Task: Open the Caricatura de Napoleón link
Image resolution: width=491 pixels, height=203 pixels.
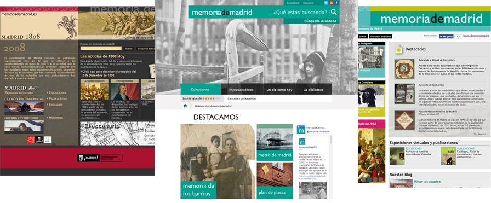Action: [x=242, y=98]
